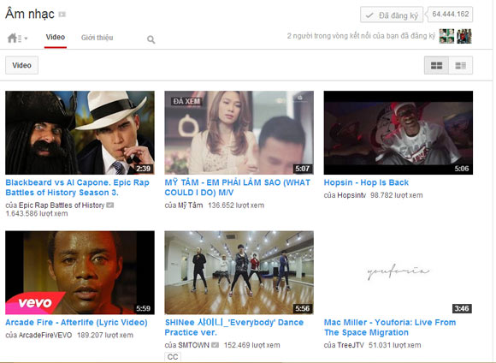The image size is (496, 363).
Task: Click Mac Miller - Youforia title link
Action: (390, 328)
